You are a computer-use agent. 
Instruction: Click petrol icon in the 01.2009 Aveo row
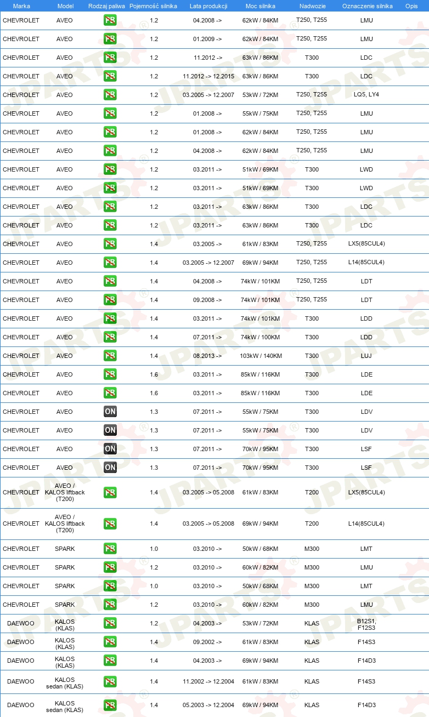pyautogui.click(x=110, y=39)
